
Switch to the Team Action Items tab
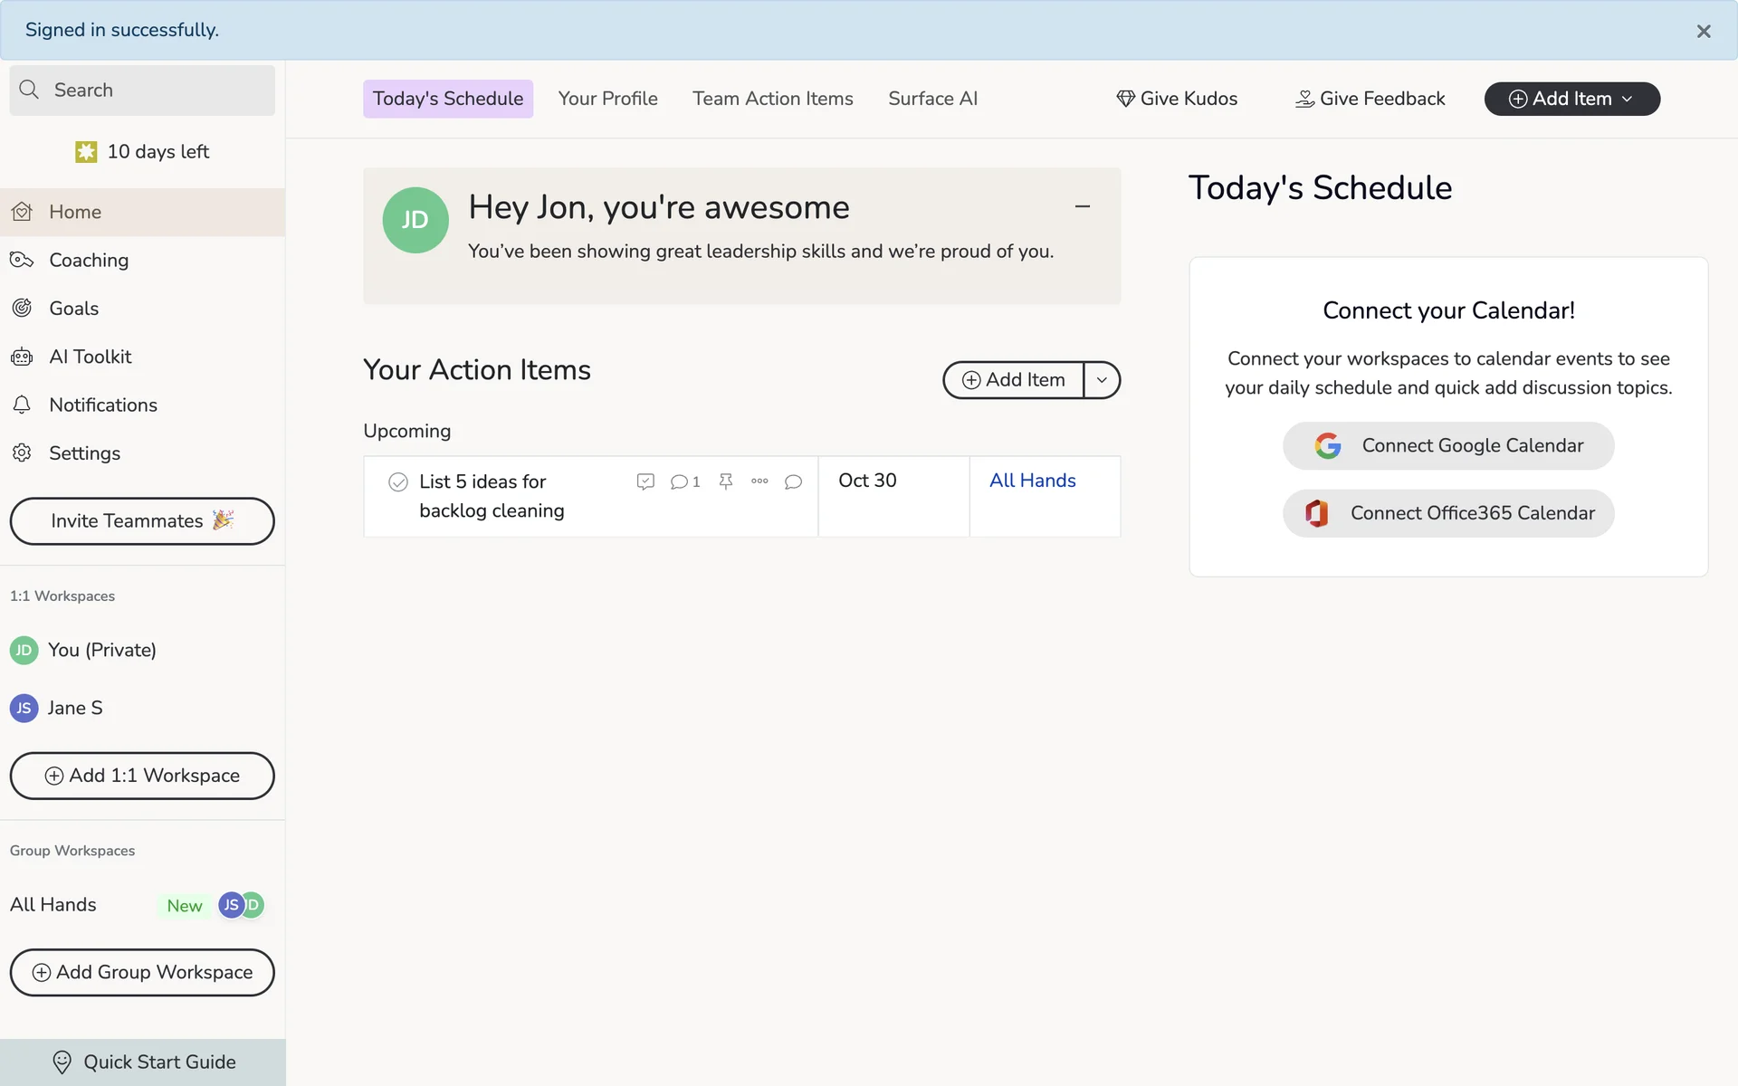pyautogui.click(x=772, y=99)
